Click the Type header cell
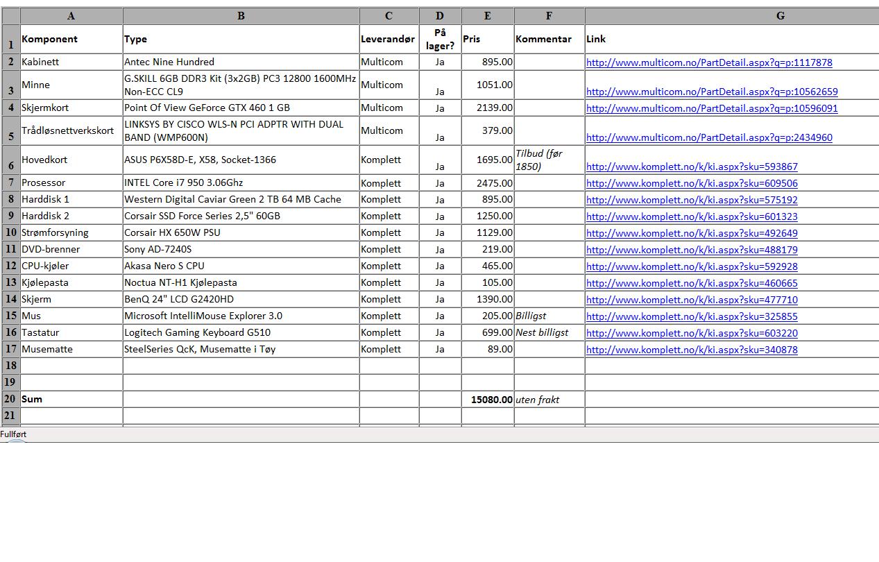The image size is (879, 562). click(241, 39)
